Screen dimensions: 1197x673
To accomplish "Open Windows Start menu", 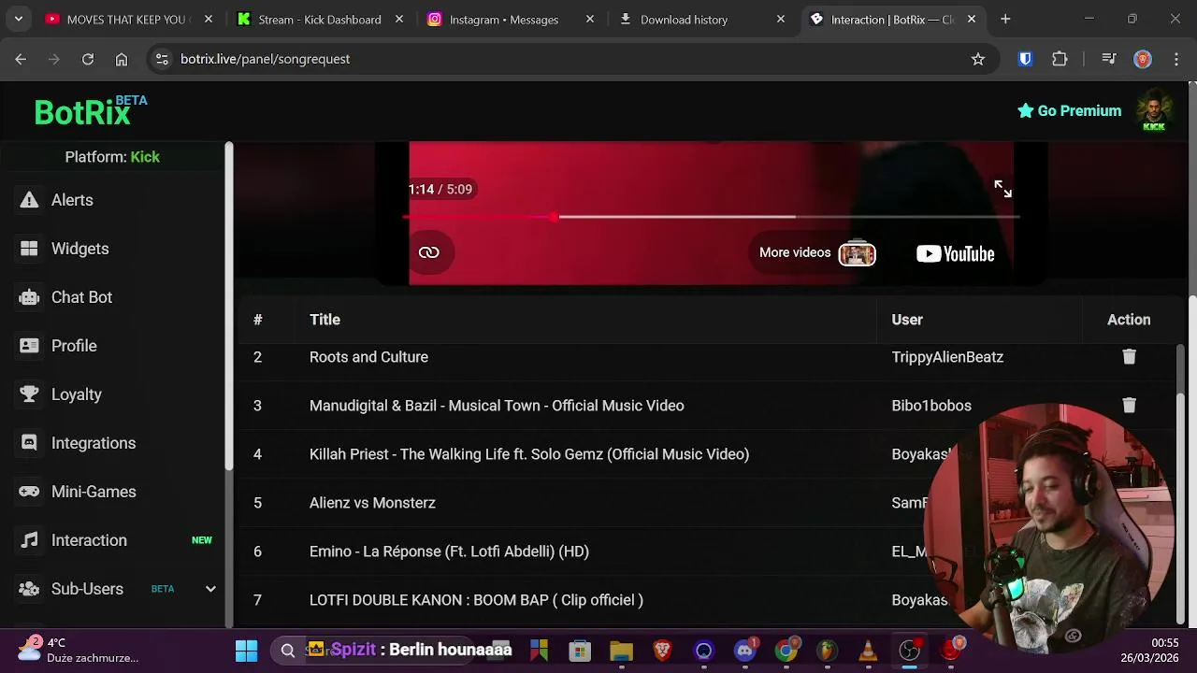I will (x=247, y=651).
